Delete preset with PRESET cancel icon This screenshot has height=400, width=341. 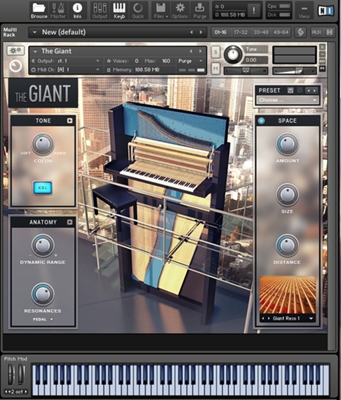pos(300,90)
